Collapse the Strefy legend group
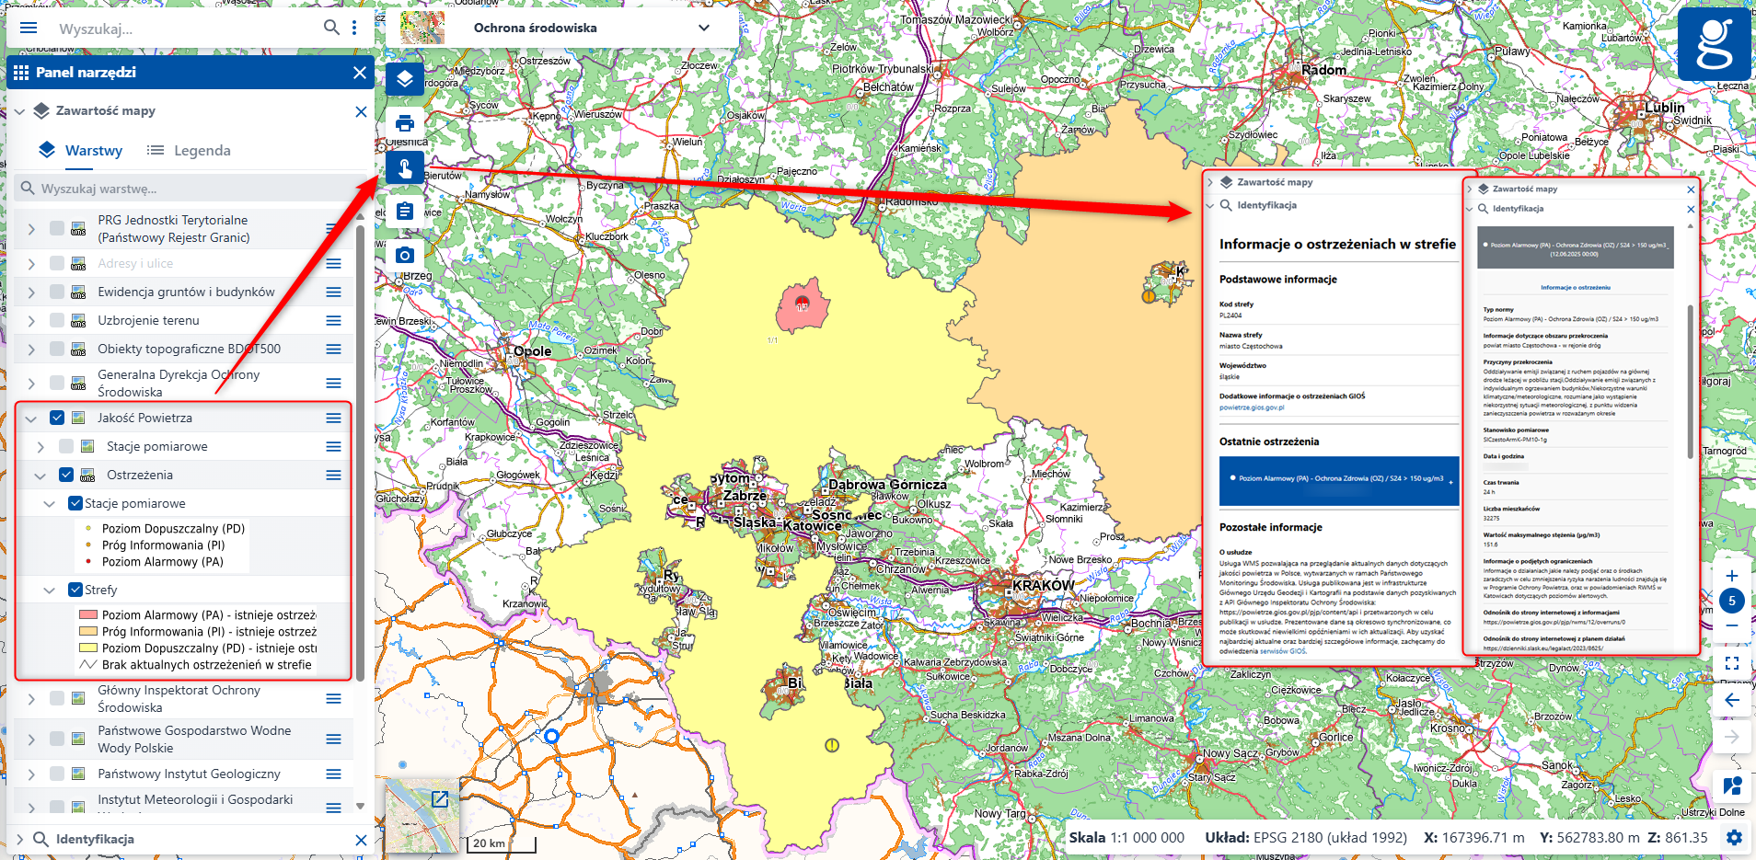The image size is (1756, 860). [x=50, y=590]
